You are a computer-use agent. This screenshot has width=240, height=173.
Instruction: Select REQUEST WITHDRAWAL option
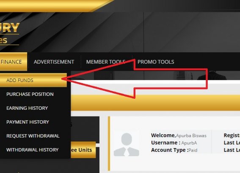(33, 136)
